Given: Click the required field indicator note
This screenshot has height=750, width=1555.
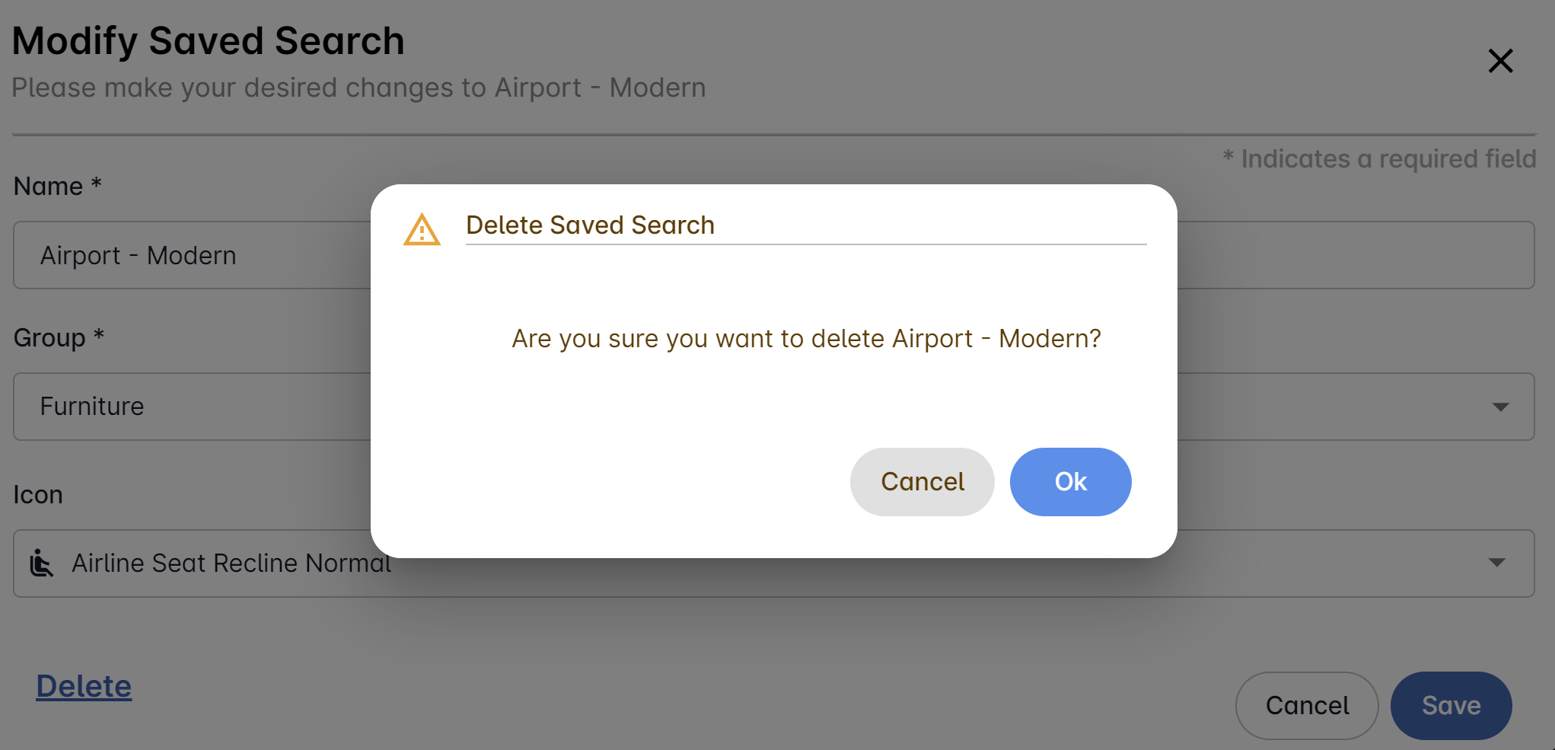Looking at the screenshot, I should 1379,159.
